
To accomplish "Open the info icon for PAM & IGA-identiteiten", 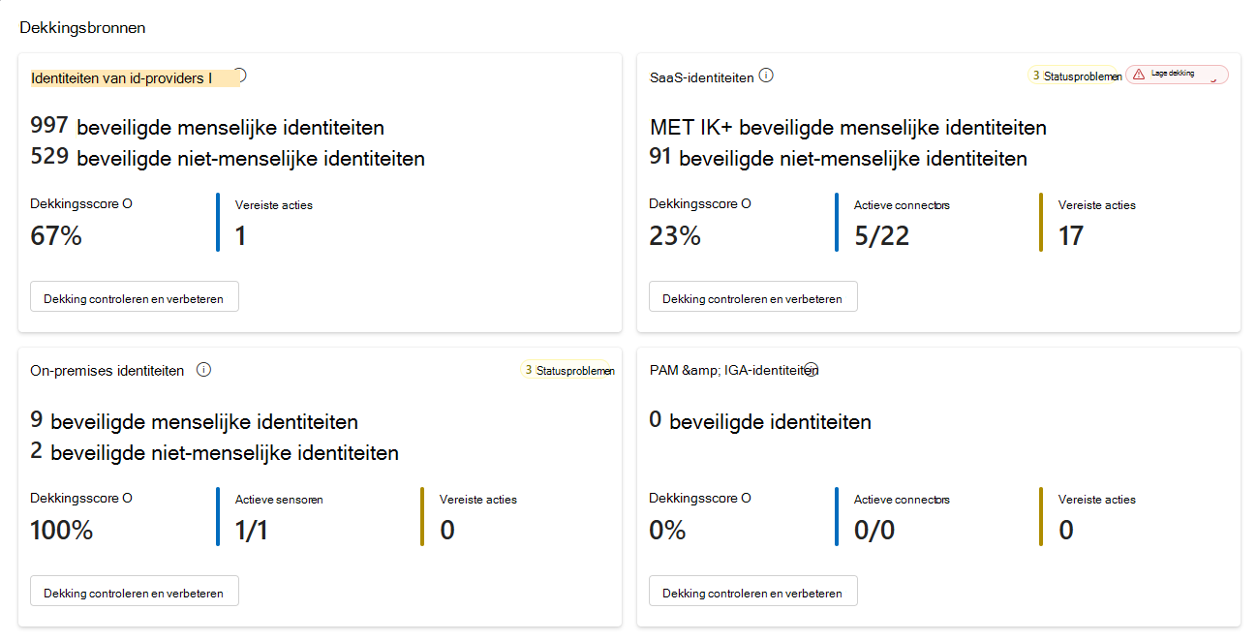I will tap(810, 369).
